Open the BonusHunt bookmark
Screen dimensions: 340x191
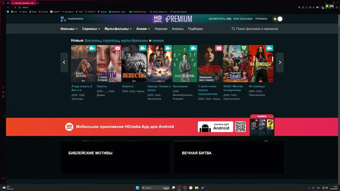click(68, 12)
